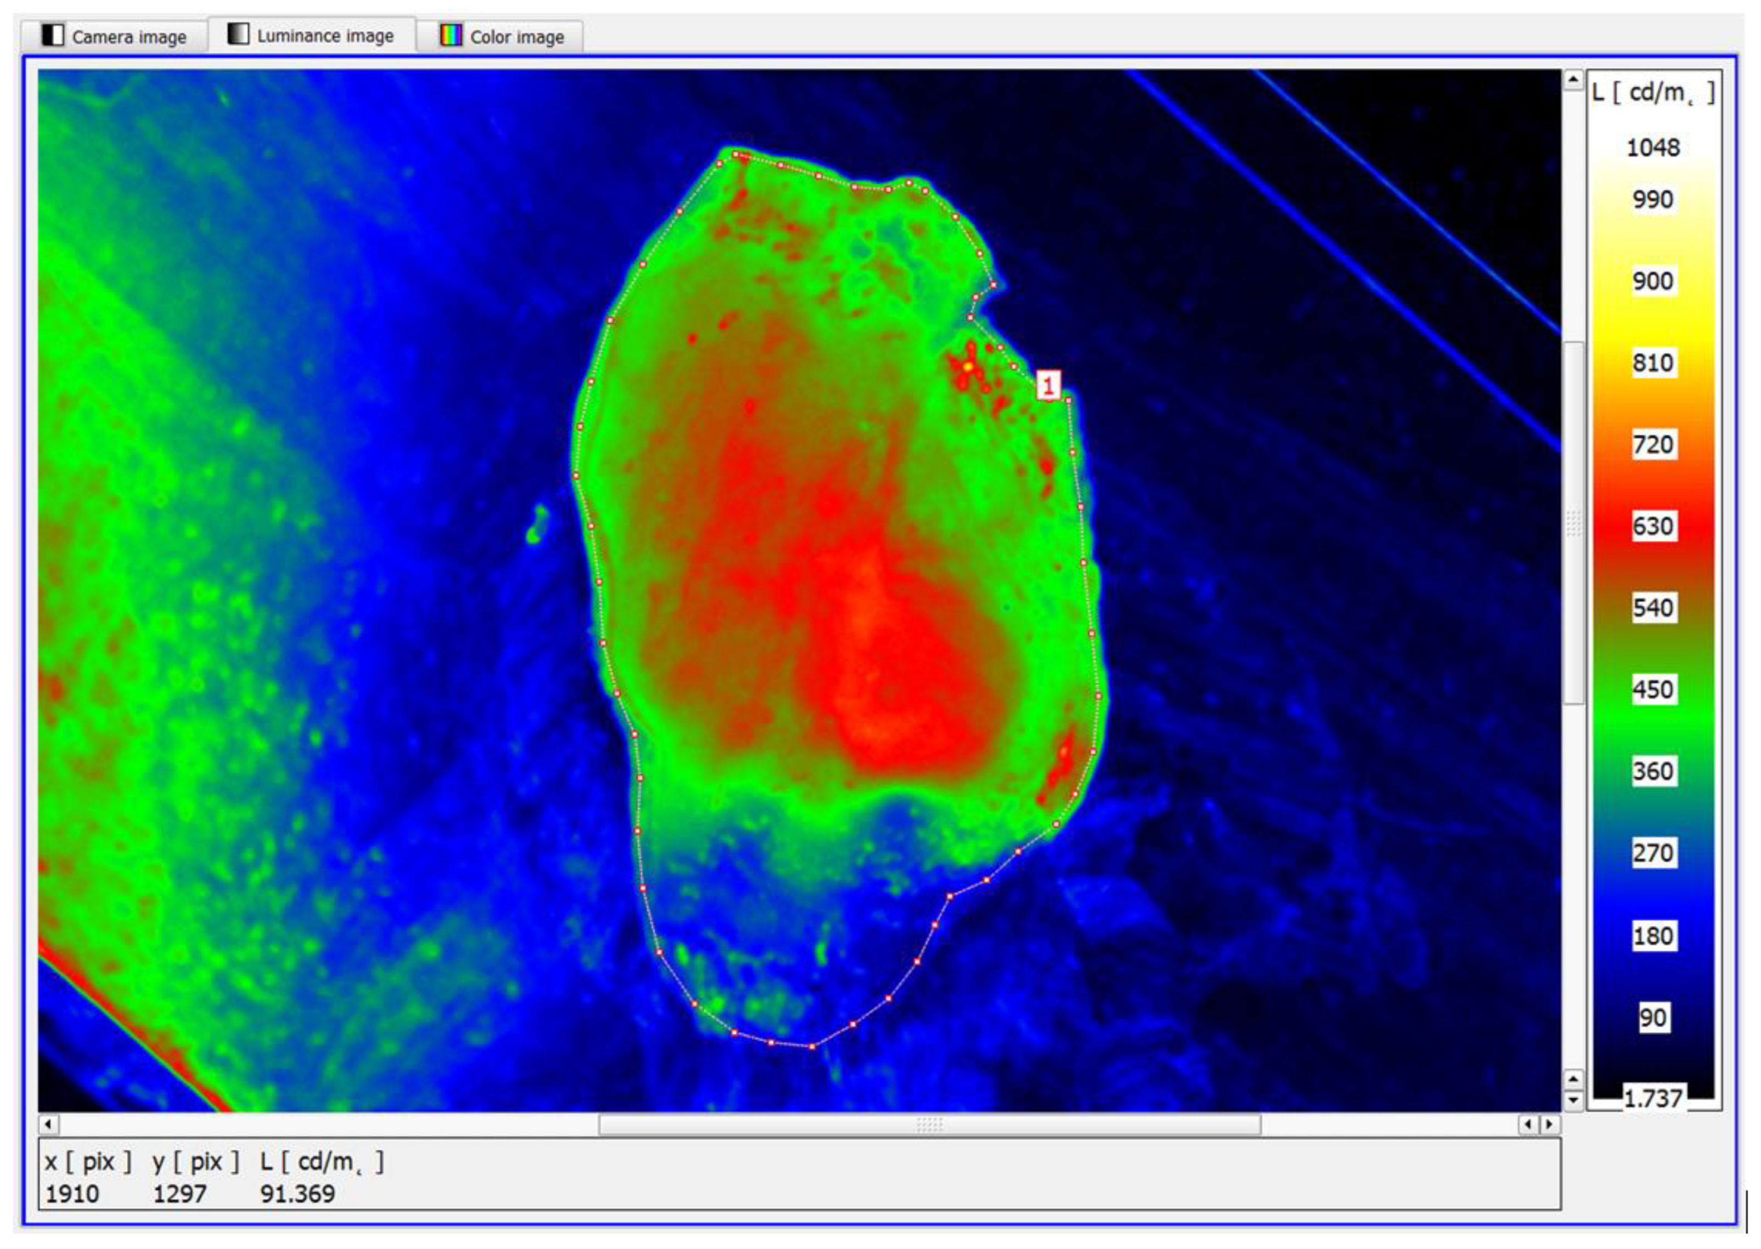Click the vertical scrollbar thumb
This screenshot has width=1761, height=1249.
point(1573,523)
